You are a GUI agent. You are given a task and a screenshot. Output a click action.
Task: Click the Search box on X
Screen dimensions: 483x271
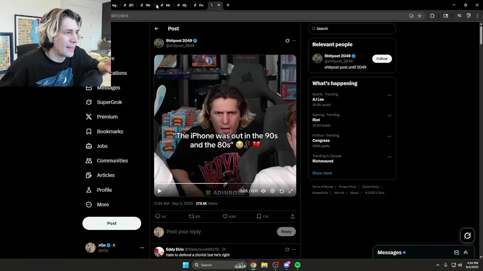[x=352, y=29]
